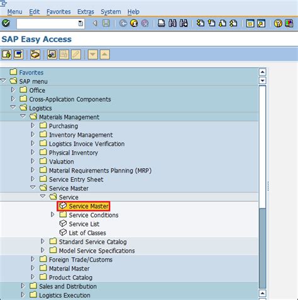Open the System menu

point(111,12)
